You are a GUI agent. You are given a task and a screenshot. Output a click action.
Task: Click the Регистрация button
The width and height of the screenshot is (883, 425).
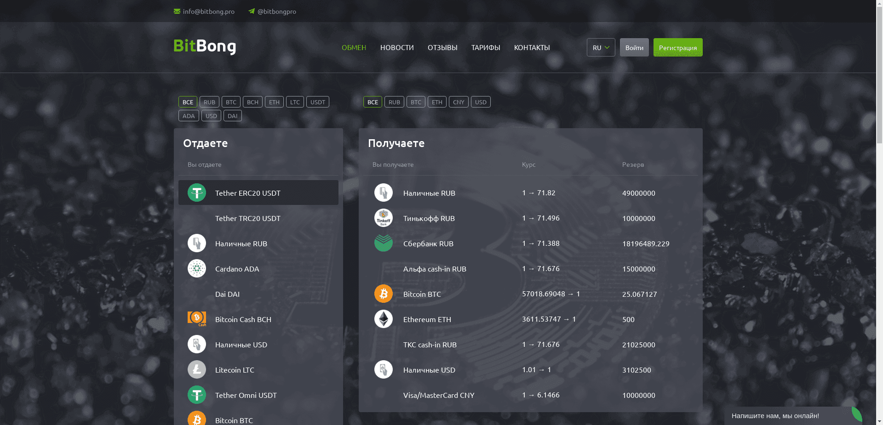(677, 47)
